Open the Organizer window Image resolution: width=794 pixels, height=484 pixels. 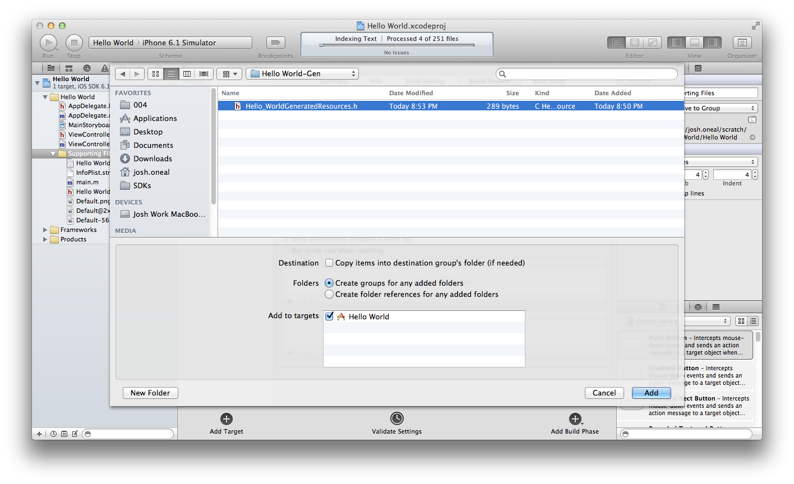tap(742, 43)
